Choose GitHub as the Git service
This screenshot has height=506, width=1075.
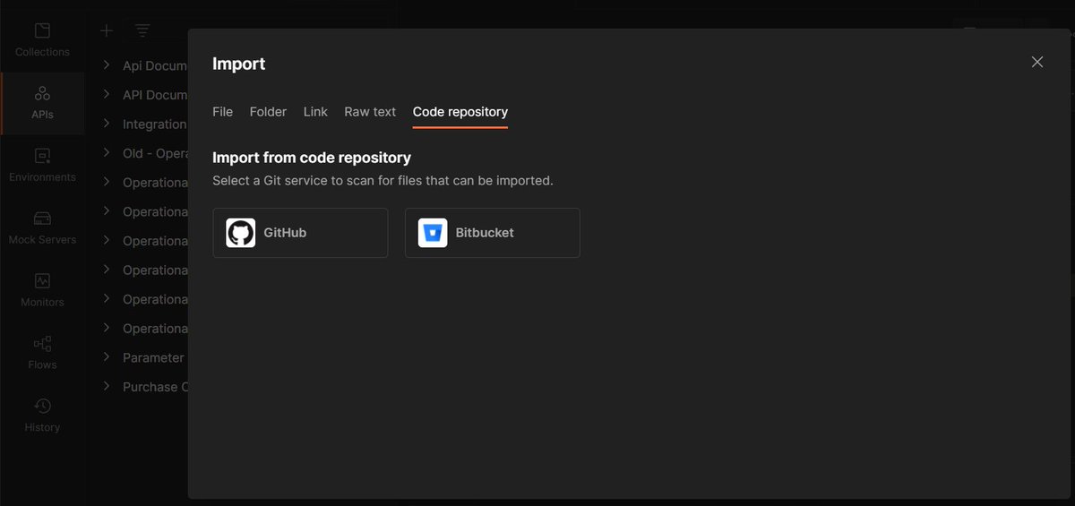pos(300,233)
